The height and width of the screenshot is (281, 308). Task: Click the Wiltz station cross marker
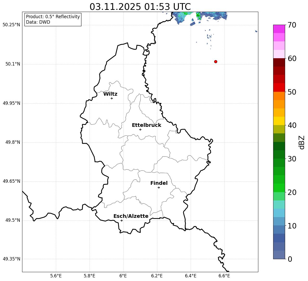(112, 98)
